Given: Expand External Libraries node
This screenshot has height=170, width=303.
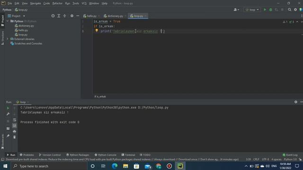Looking at the screenshot, I should coord(8,39).
